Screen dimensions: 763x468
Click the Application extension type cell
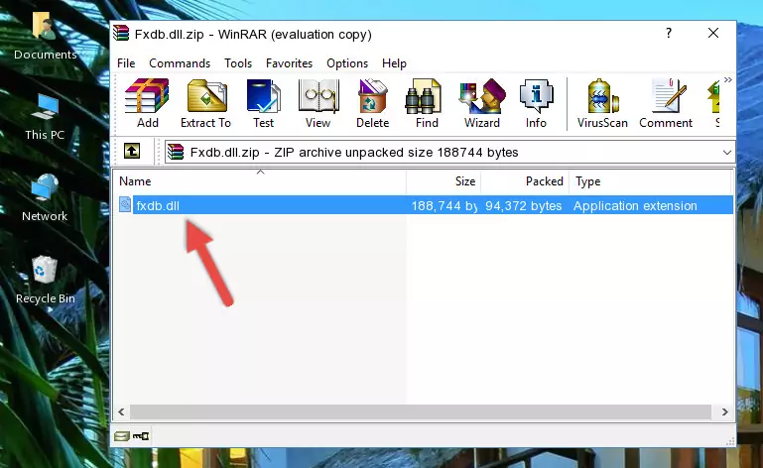635,206
